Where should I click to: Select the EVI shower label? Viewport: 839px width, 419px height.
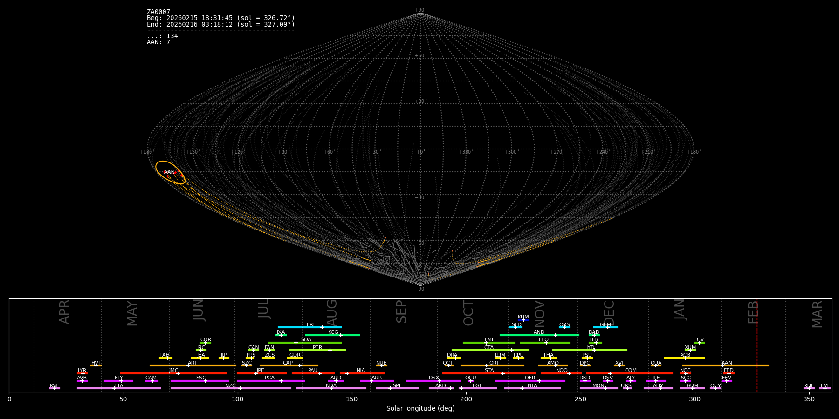coord(825,386)
